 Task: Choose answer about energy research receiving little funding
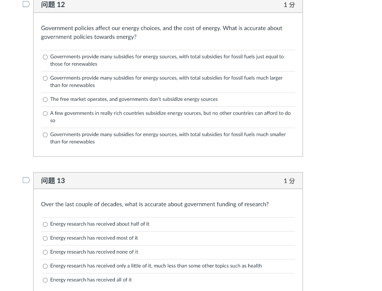45,266
